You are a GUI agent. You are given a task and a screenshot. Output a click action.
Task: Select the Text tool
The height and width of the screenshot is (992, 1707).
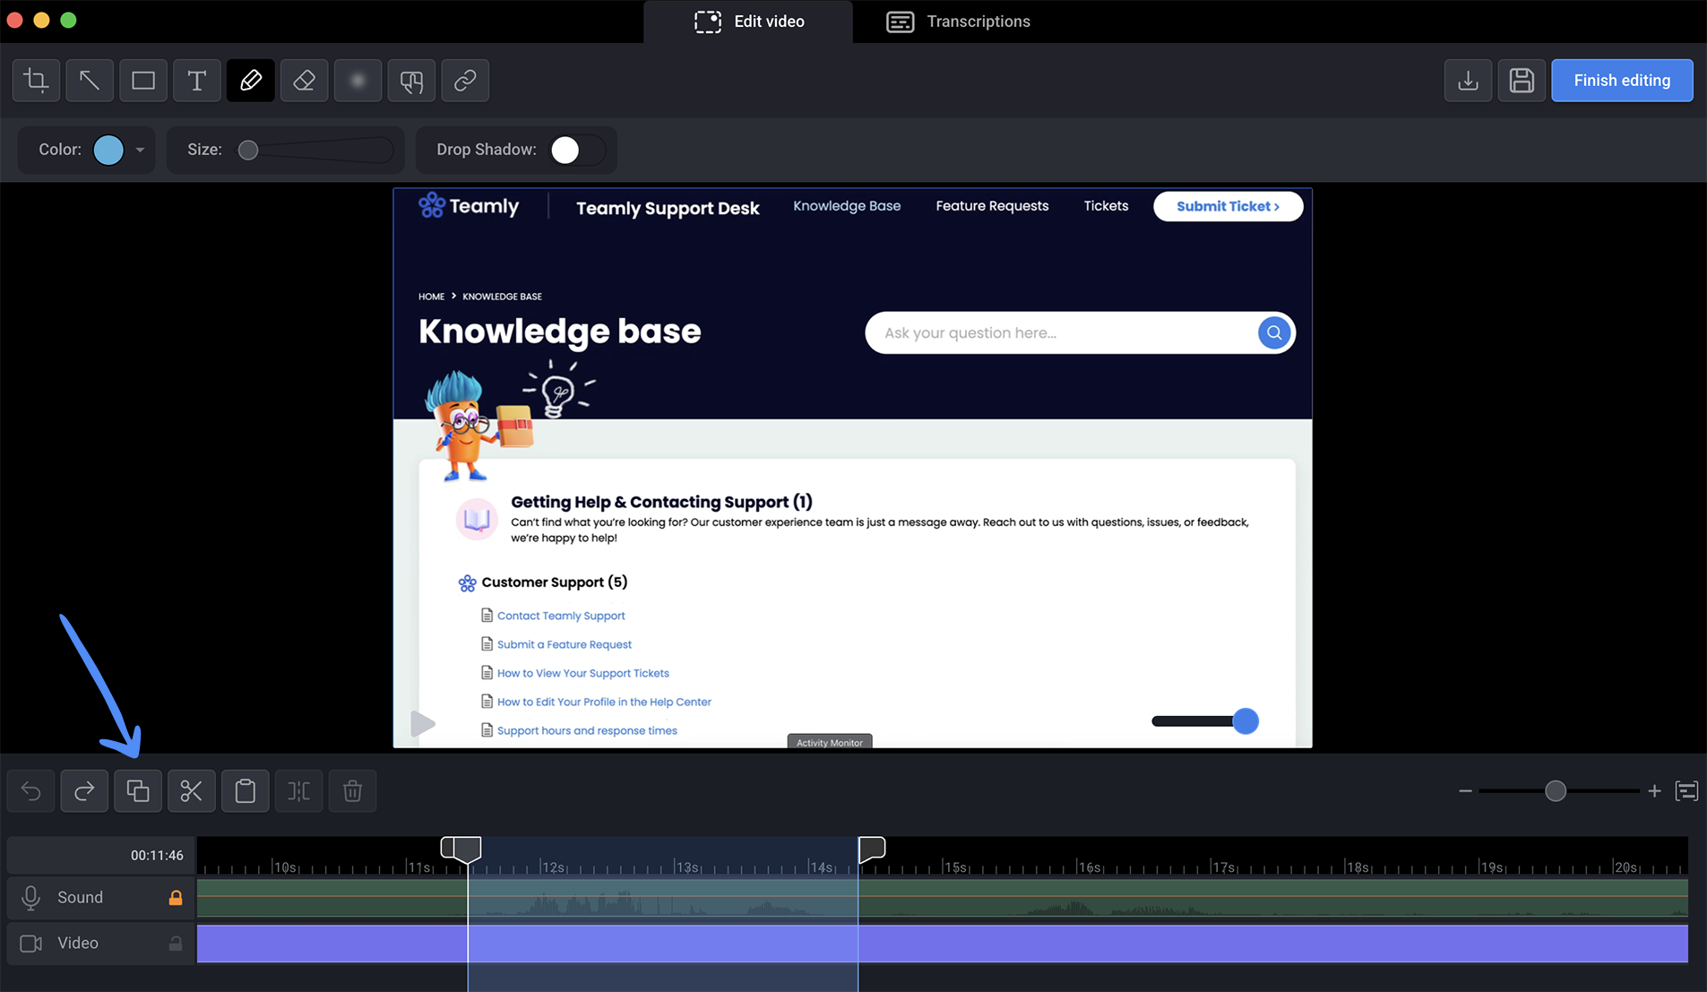197,81
